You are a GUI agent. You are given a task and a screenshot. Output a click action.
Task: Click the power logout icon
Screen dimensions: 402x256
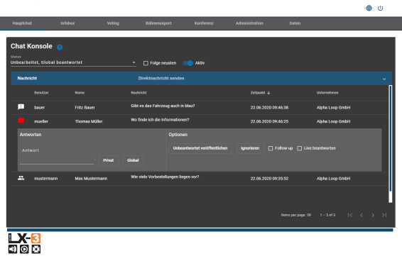(380, 9)
